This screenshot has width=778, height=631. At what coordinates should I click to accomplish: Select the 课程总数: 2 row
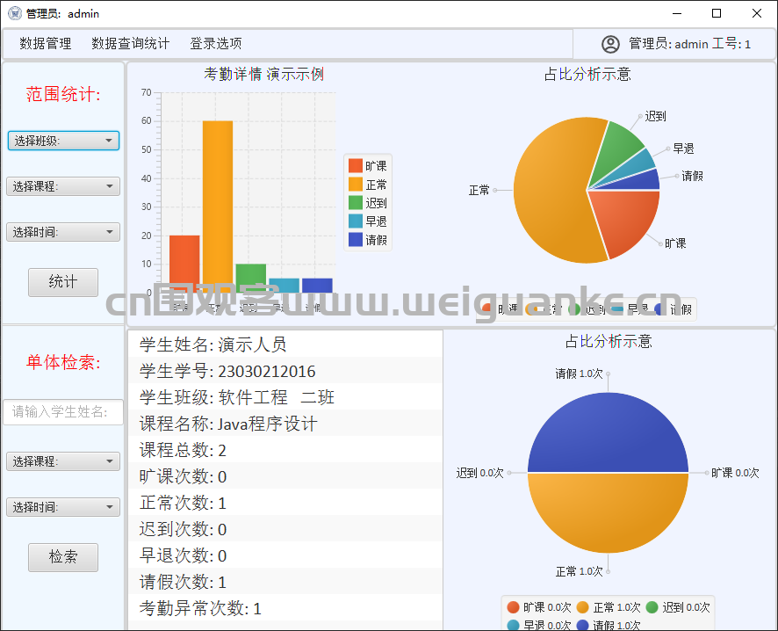(285, 449)
